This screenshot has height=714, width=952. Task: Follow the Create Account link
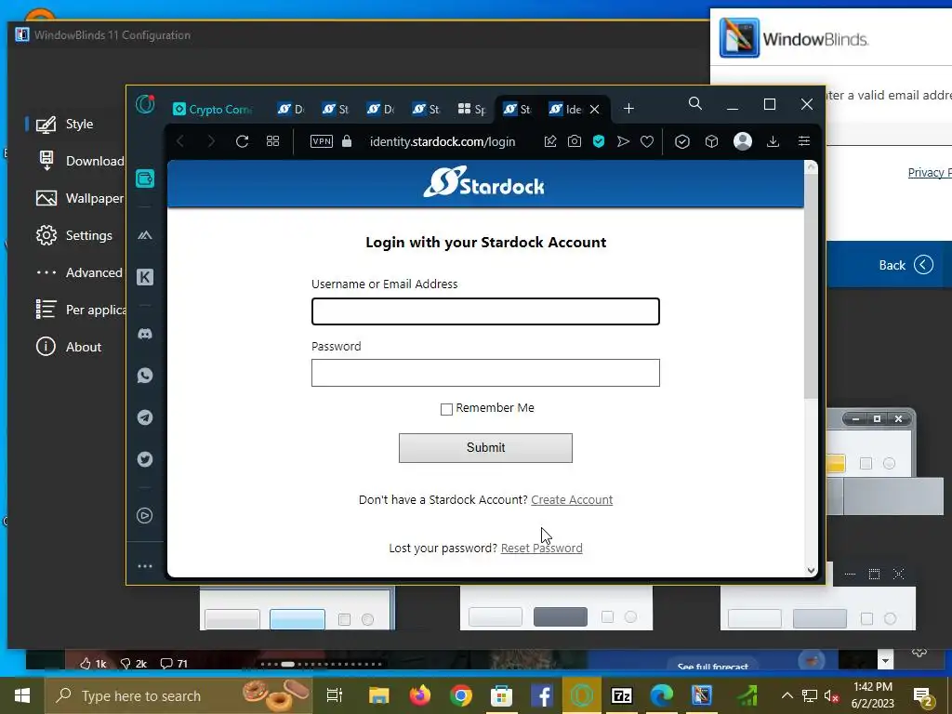coord(572,499)
